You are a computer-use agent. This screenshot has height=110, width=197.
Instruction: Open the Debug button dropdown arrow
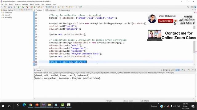16,7
